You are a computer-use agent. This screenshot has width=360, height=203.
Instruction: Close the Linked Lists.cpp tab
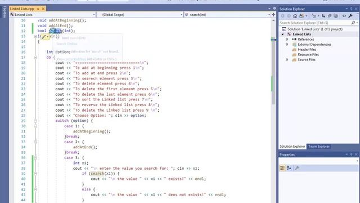tap(43, 9)
